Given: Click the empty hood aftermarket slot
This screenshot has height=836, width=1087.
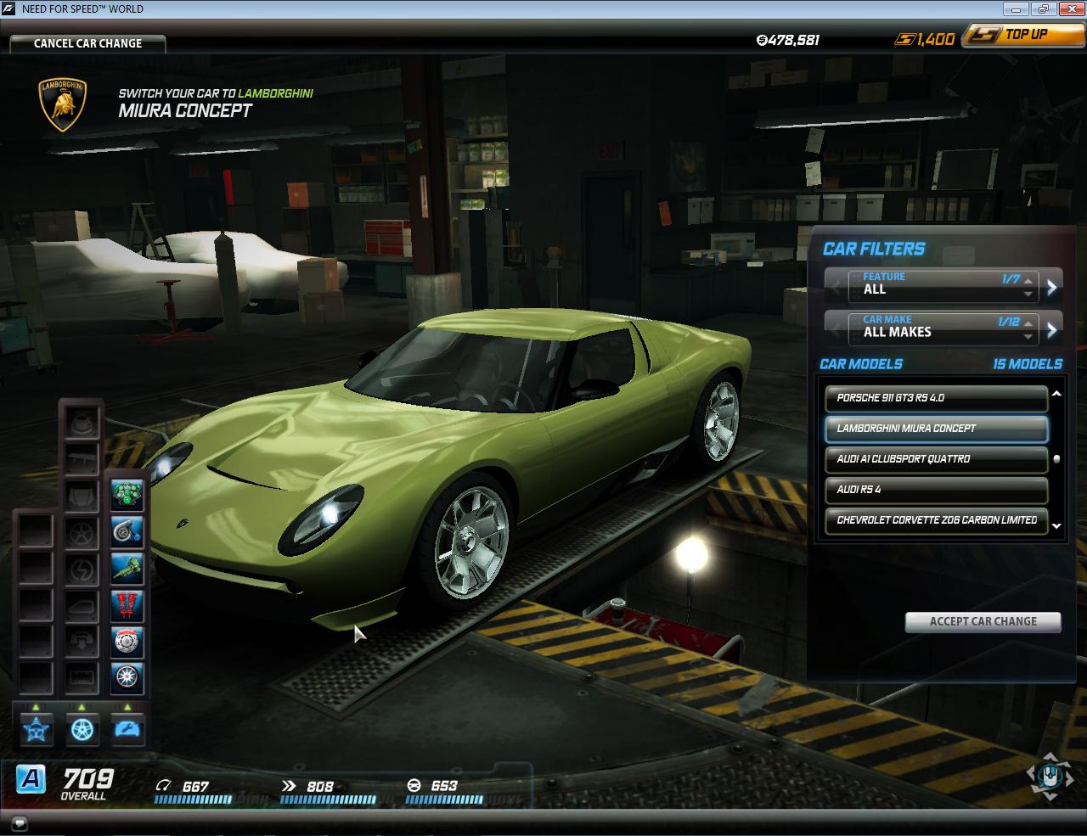Looking at the screenshot, I should [82, 495].
